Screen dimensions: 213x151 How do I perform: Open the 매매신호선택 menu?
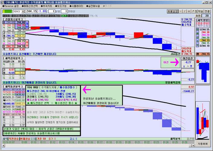(x=30, y=6)
